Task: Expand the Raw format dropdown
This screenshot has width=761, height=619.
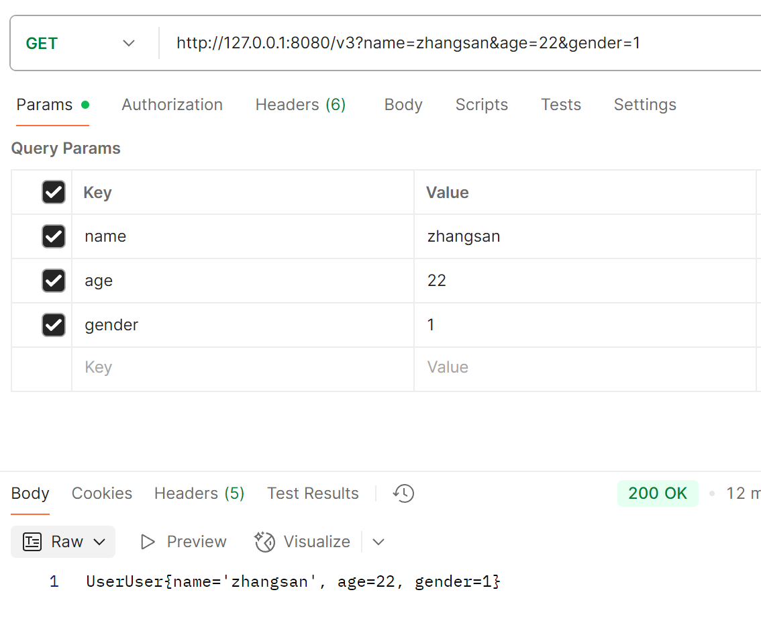Action: tap(99, 542)
